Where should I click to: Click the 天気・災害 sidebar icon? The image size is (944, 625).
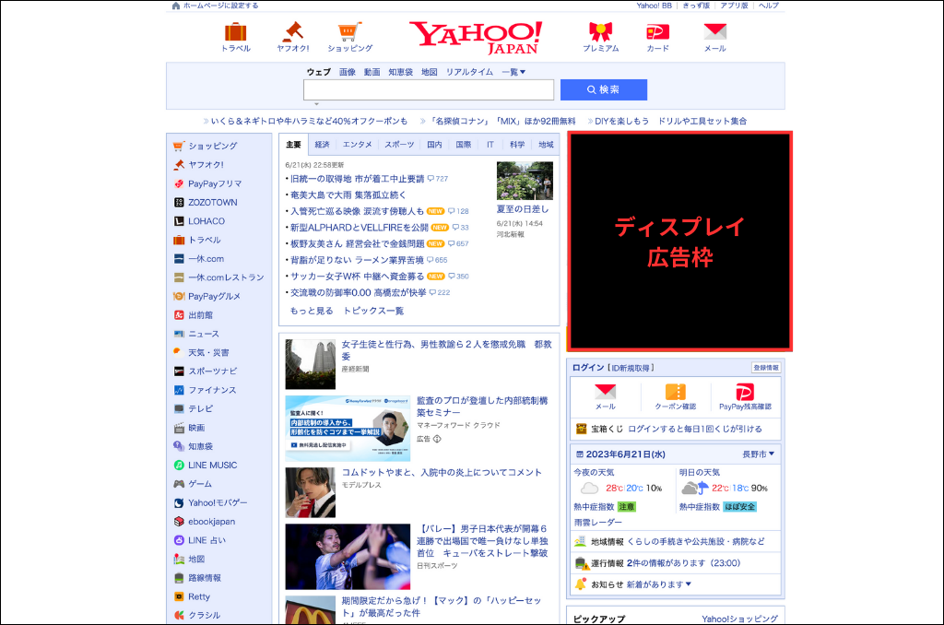click(179, 352)
